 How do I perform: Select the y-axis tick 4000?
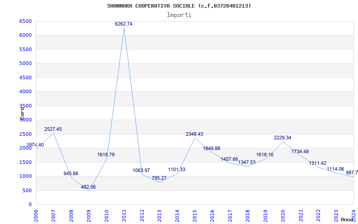pyautogui.click(x=25, y=92)
